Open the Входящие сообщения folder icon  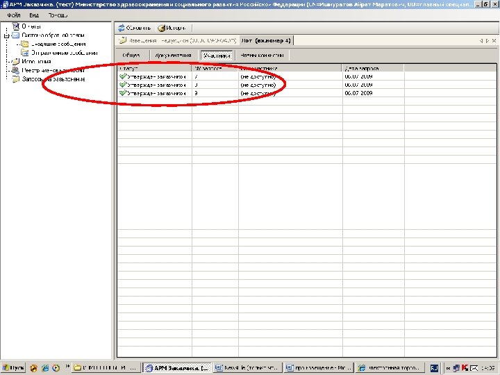coord(25,44)
